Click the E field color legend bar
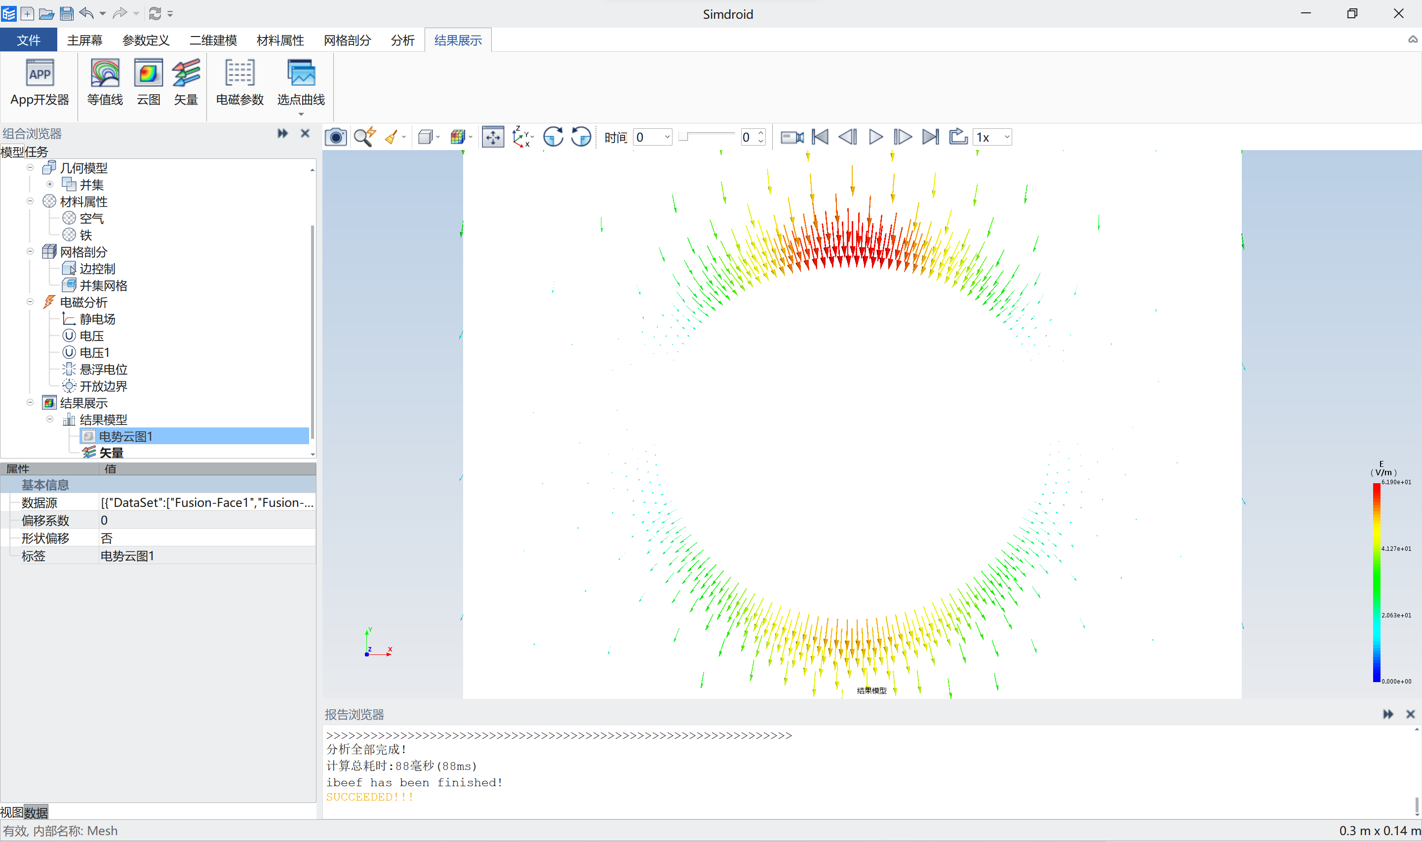Screen dimensions: 1422x842 [1376, 582]
